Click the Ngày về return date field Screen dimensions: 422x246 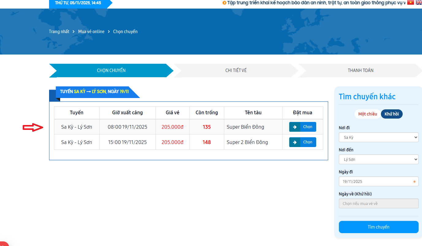pyautogui.click(x=378, y=203)
